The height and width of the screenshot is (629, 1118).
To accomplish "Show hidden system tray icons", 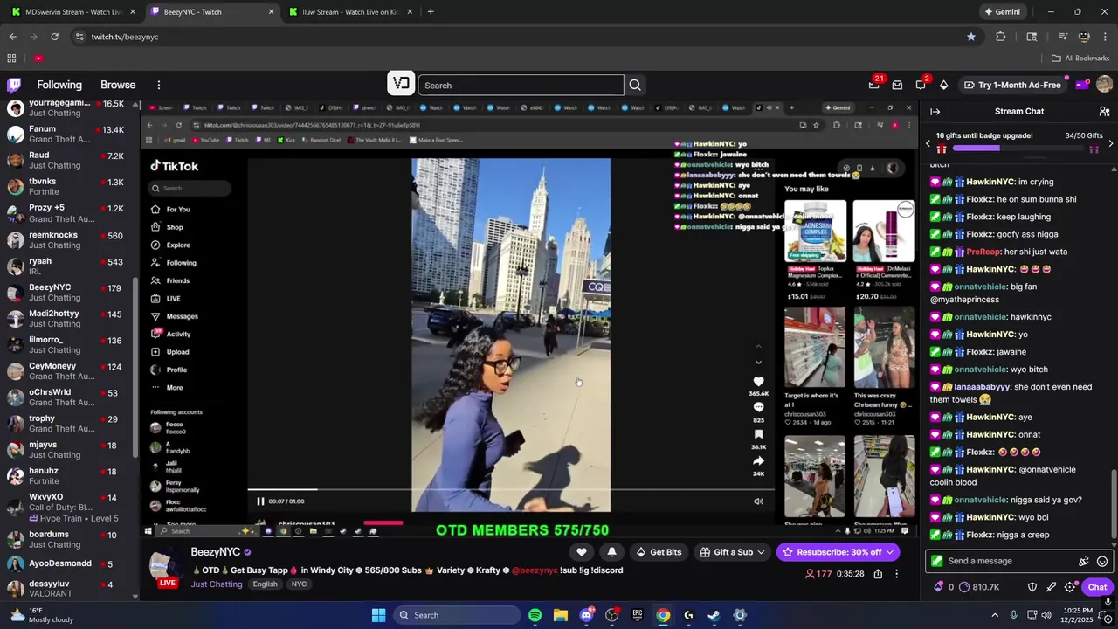I will (x=995, y=615).
